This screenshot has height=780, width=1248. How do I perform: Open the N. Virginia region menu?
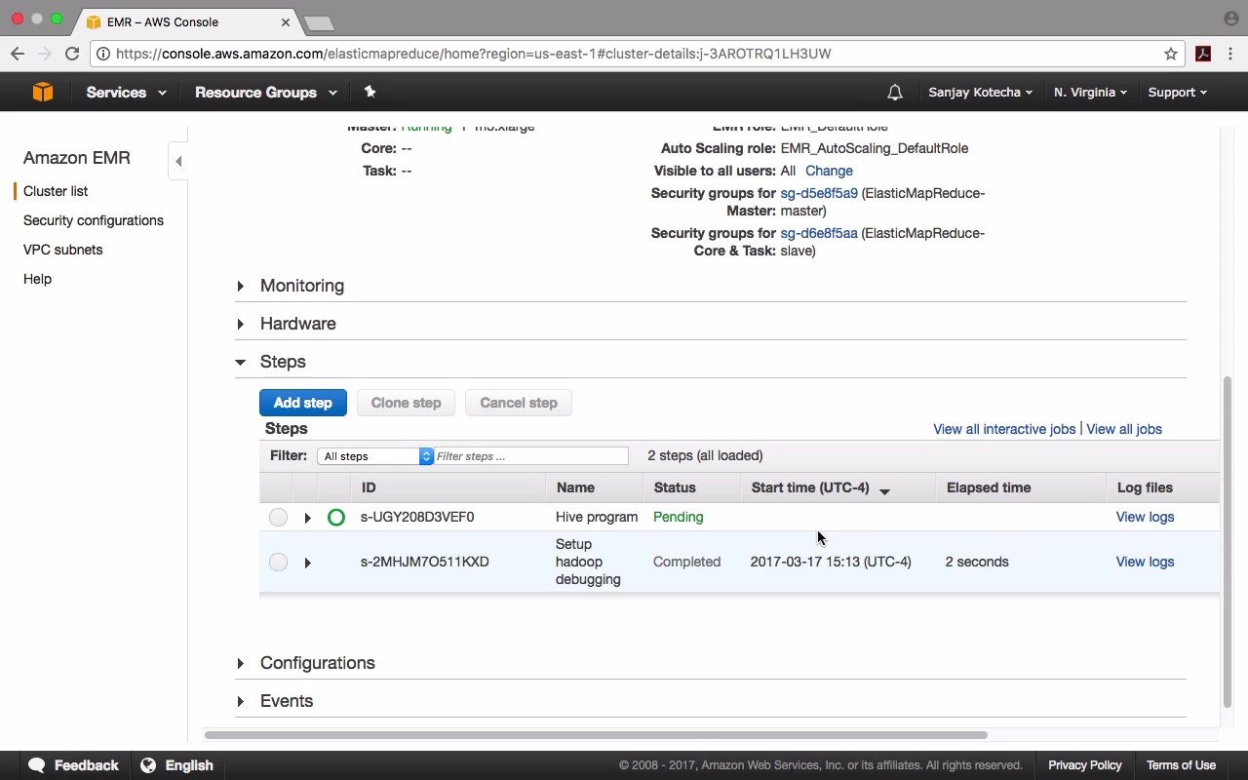point(1090,93)
